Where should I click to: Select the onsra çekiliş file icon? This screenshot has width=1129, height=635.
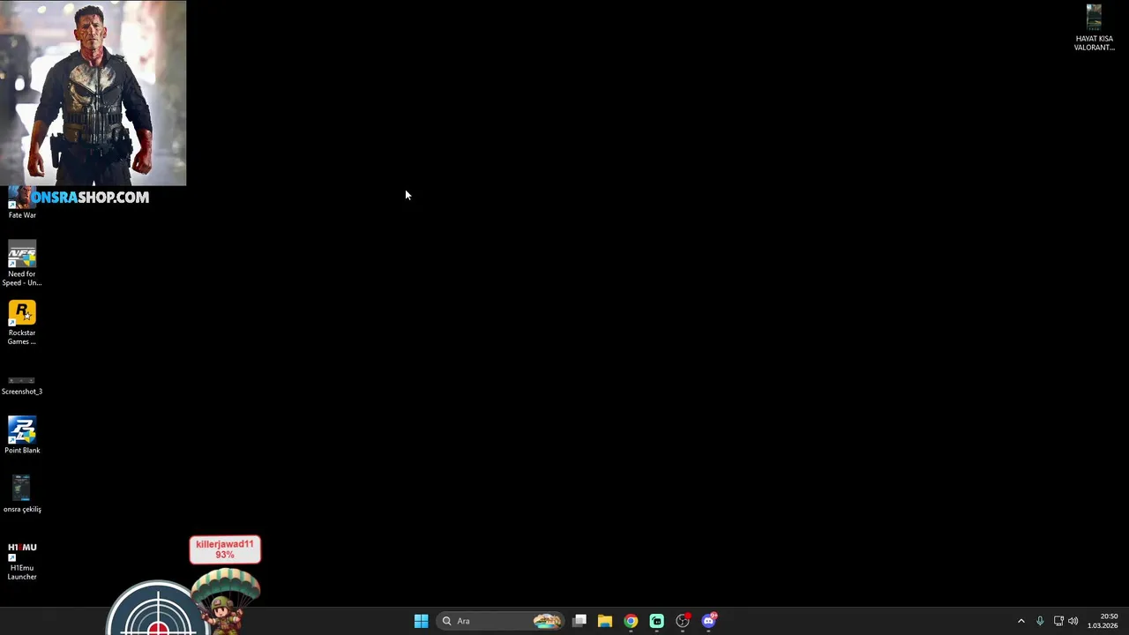click(22, 494)
